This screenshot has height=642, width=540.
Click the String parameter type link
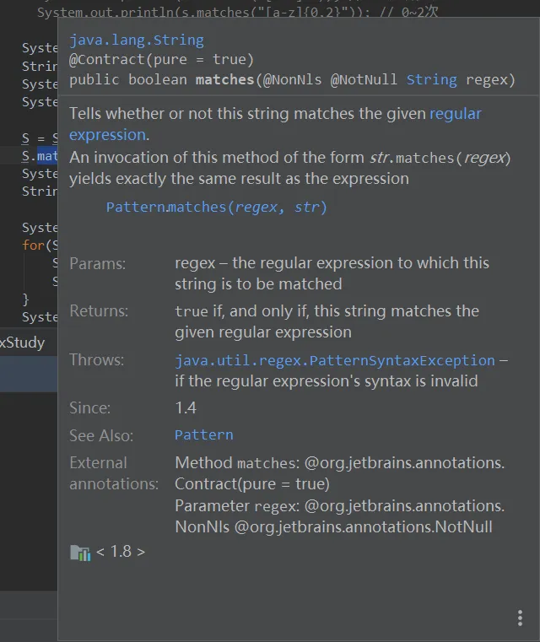coord(431,79)
